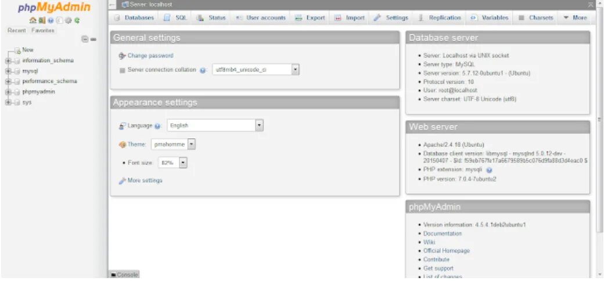Image resolution: width=608 pixels, height=281 pixels.
Task: Go to the Import tab
Action: pyautogui.click(x=350, y=18)
